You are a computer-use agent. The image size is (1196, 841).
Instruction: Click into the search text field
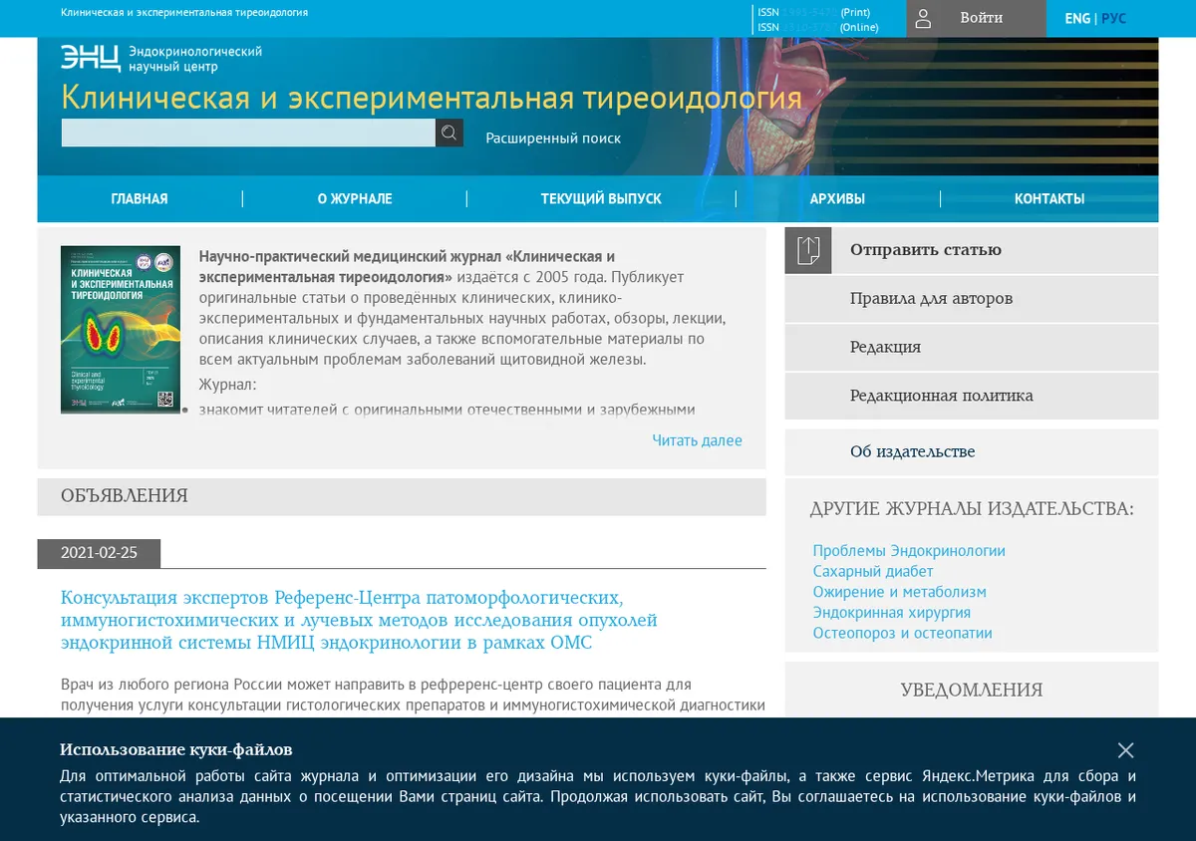(248, 133)
